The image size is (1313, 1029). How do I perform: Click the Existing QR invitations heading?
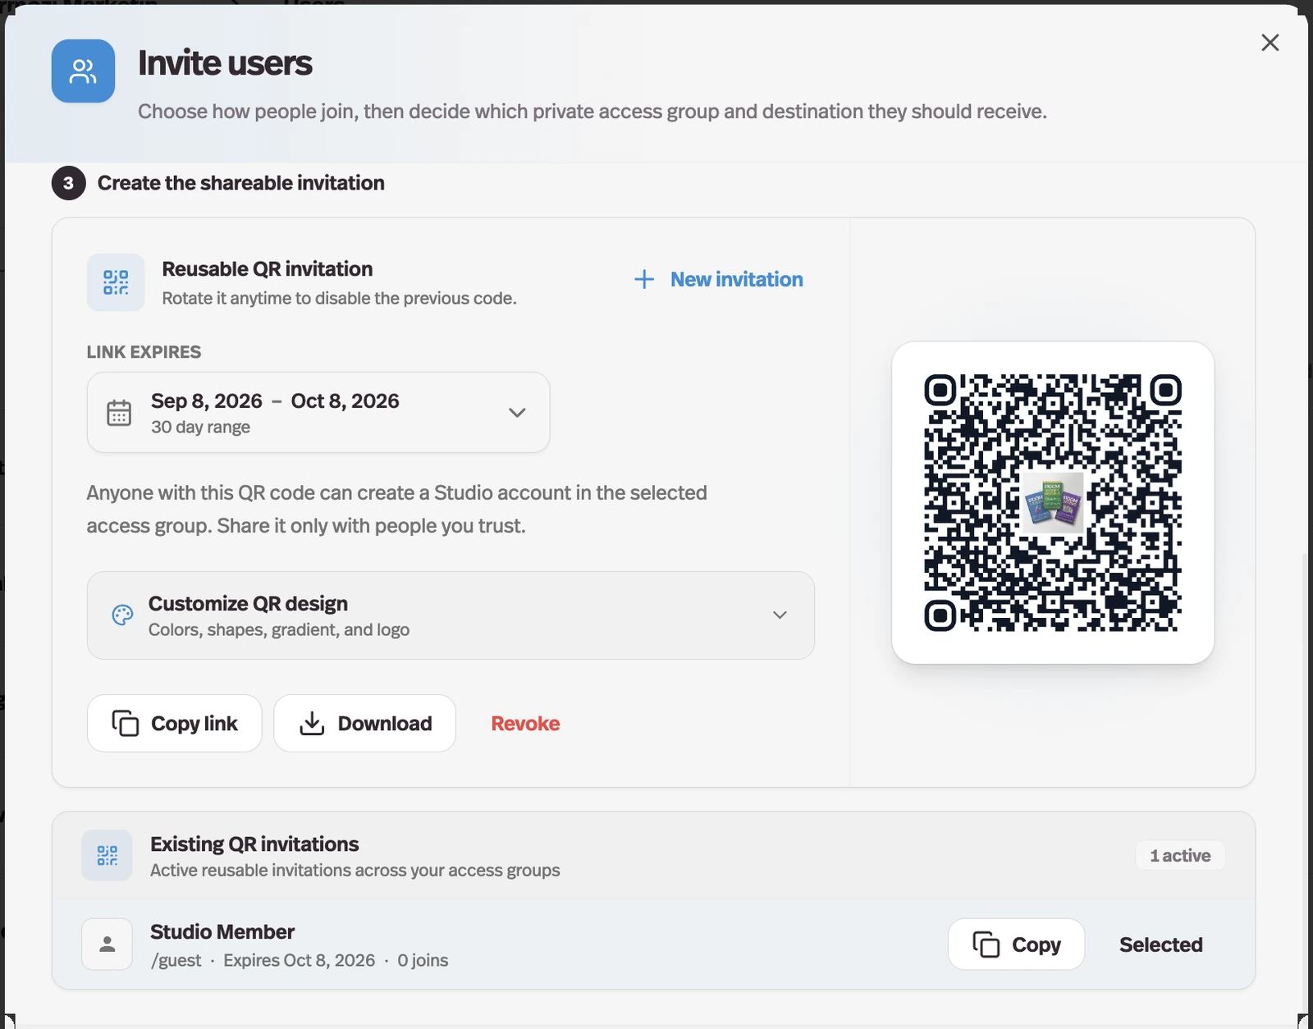pos(254,844)
